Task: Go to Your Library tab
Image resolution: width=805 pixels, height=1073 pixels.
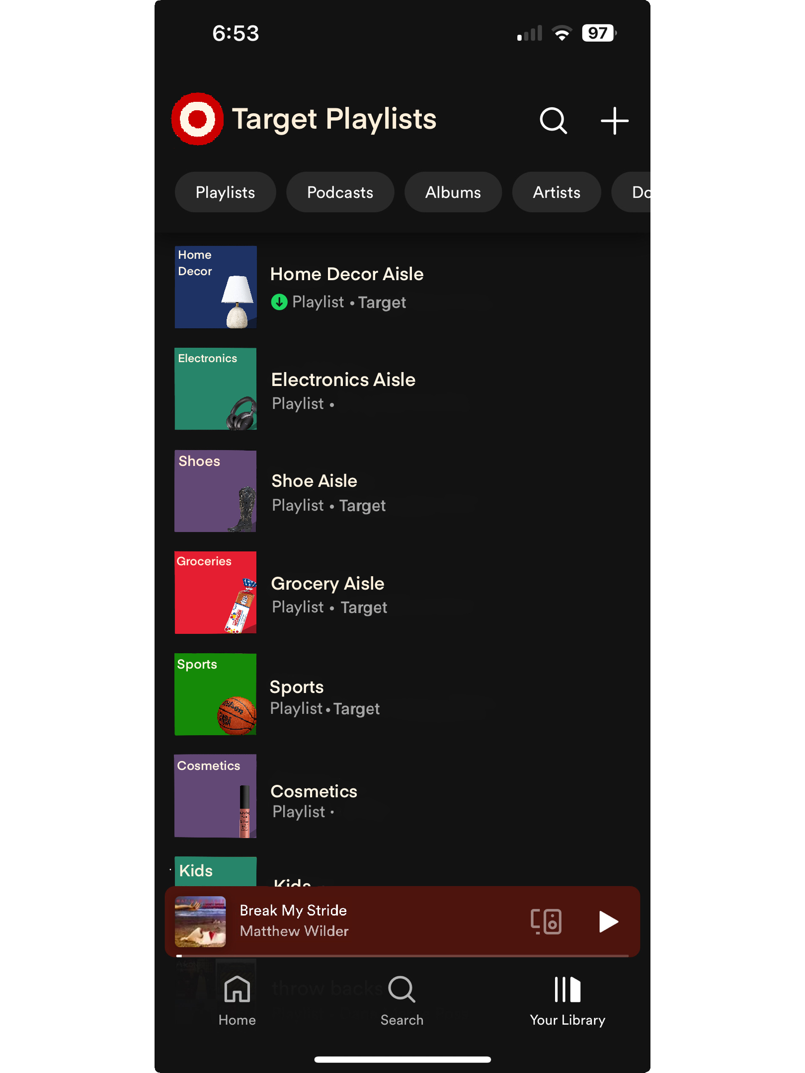Action: (567, 1000)
